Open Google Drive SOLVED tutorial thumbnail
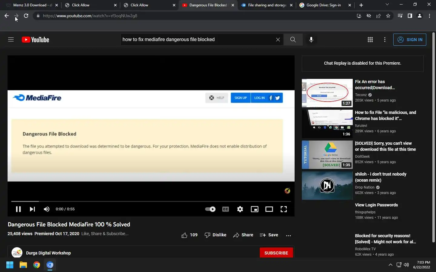436x272 pixels. point(327,155)
